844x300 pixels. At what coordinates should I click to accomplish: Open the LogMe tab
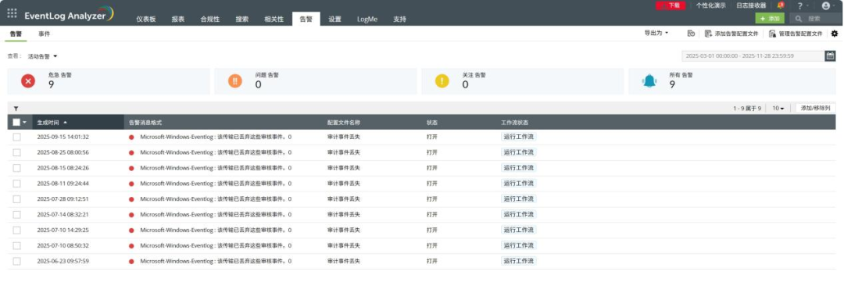[367, 19]
